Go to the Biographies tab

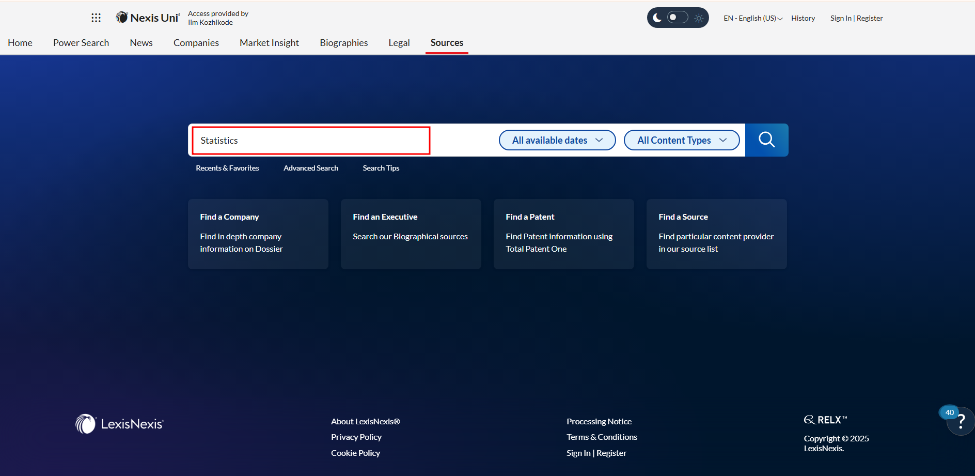[343, 43]
